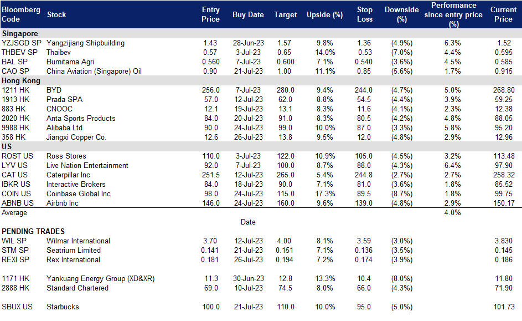The height and width of the screenshot is (321, 522).
Task: Select the Downside (%) column header
Action: [x=401, y=14]
